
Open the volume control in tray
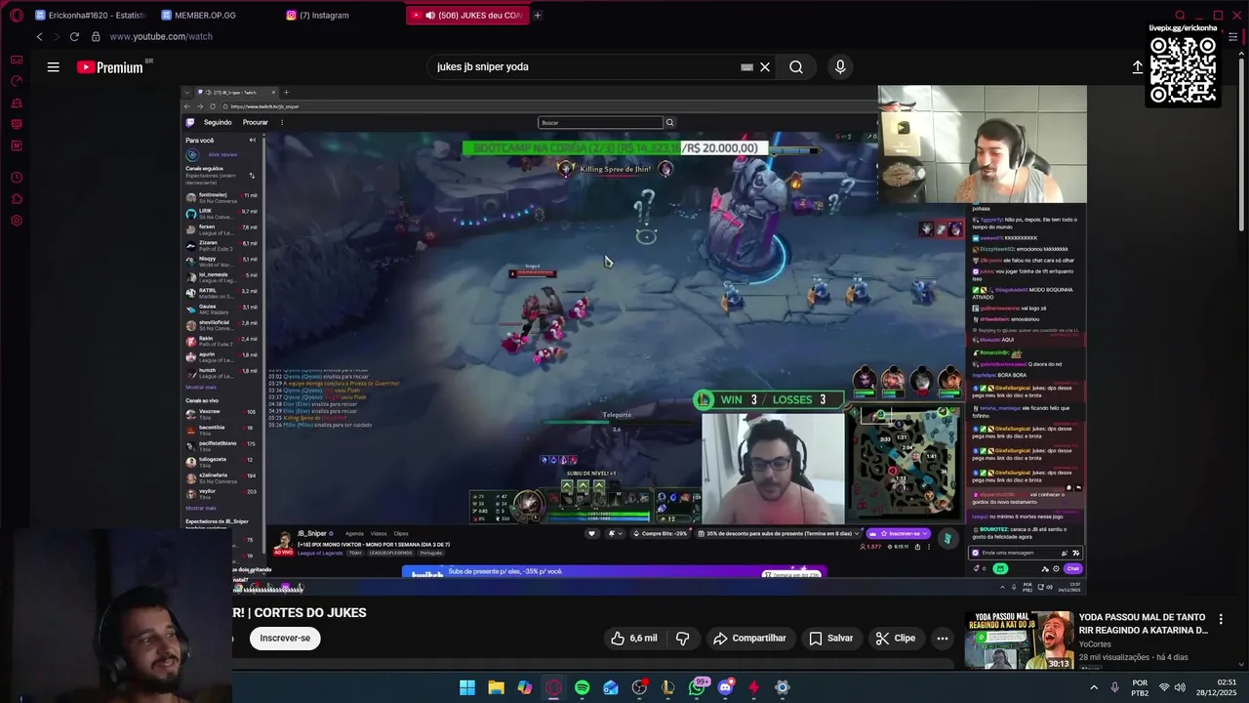(x=1182, y=687)
